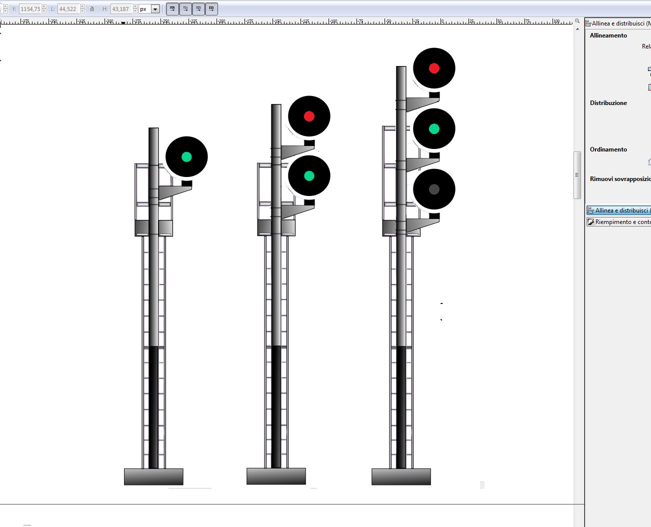Select green lamp on the two-light signal
Viewport: 651px width, 527px height.
click(x=309, y=176)
